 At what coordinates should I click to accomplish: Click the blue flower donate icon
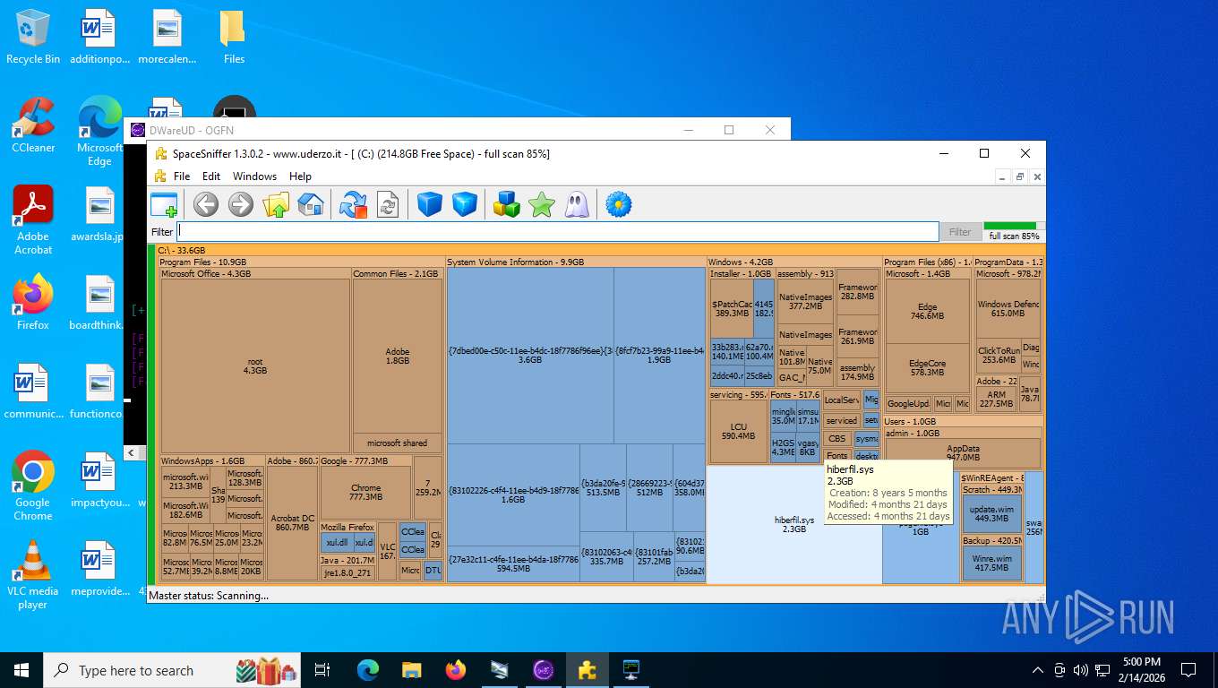pos(619,205)
